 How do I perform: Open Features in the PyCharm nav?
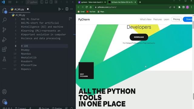coord(158,19)
